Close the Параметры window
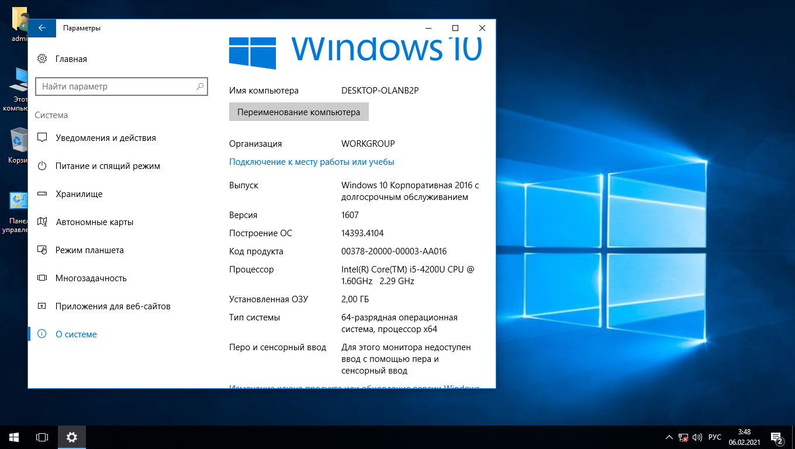This screenshot has height=449, width=795. [x=482, y=28]
